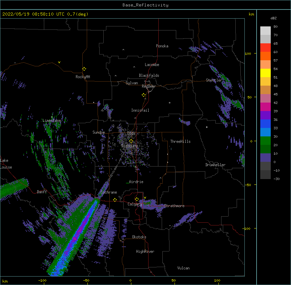Image resolution: width=291 pixels, height=285 pixels.
Task: Click the Sundre label
Action: [x=99, y=132]
